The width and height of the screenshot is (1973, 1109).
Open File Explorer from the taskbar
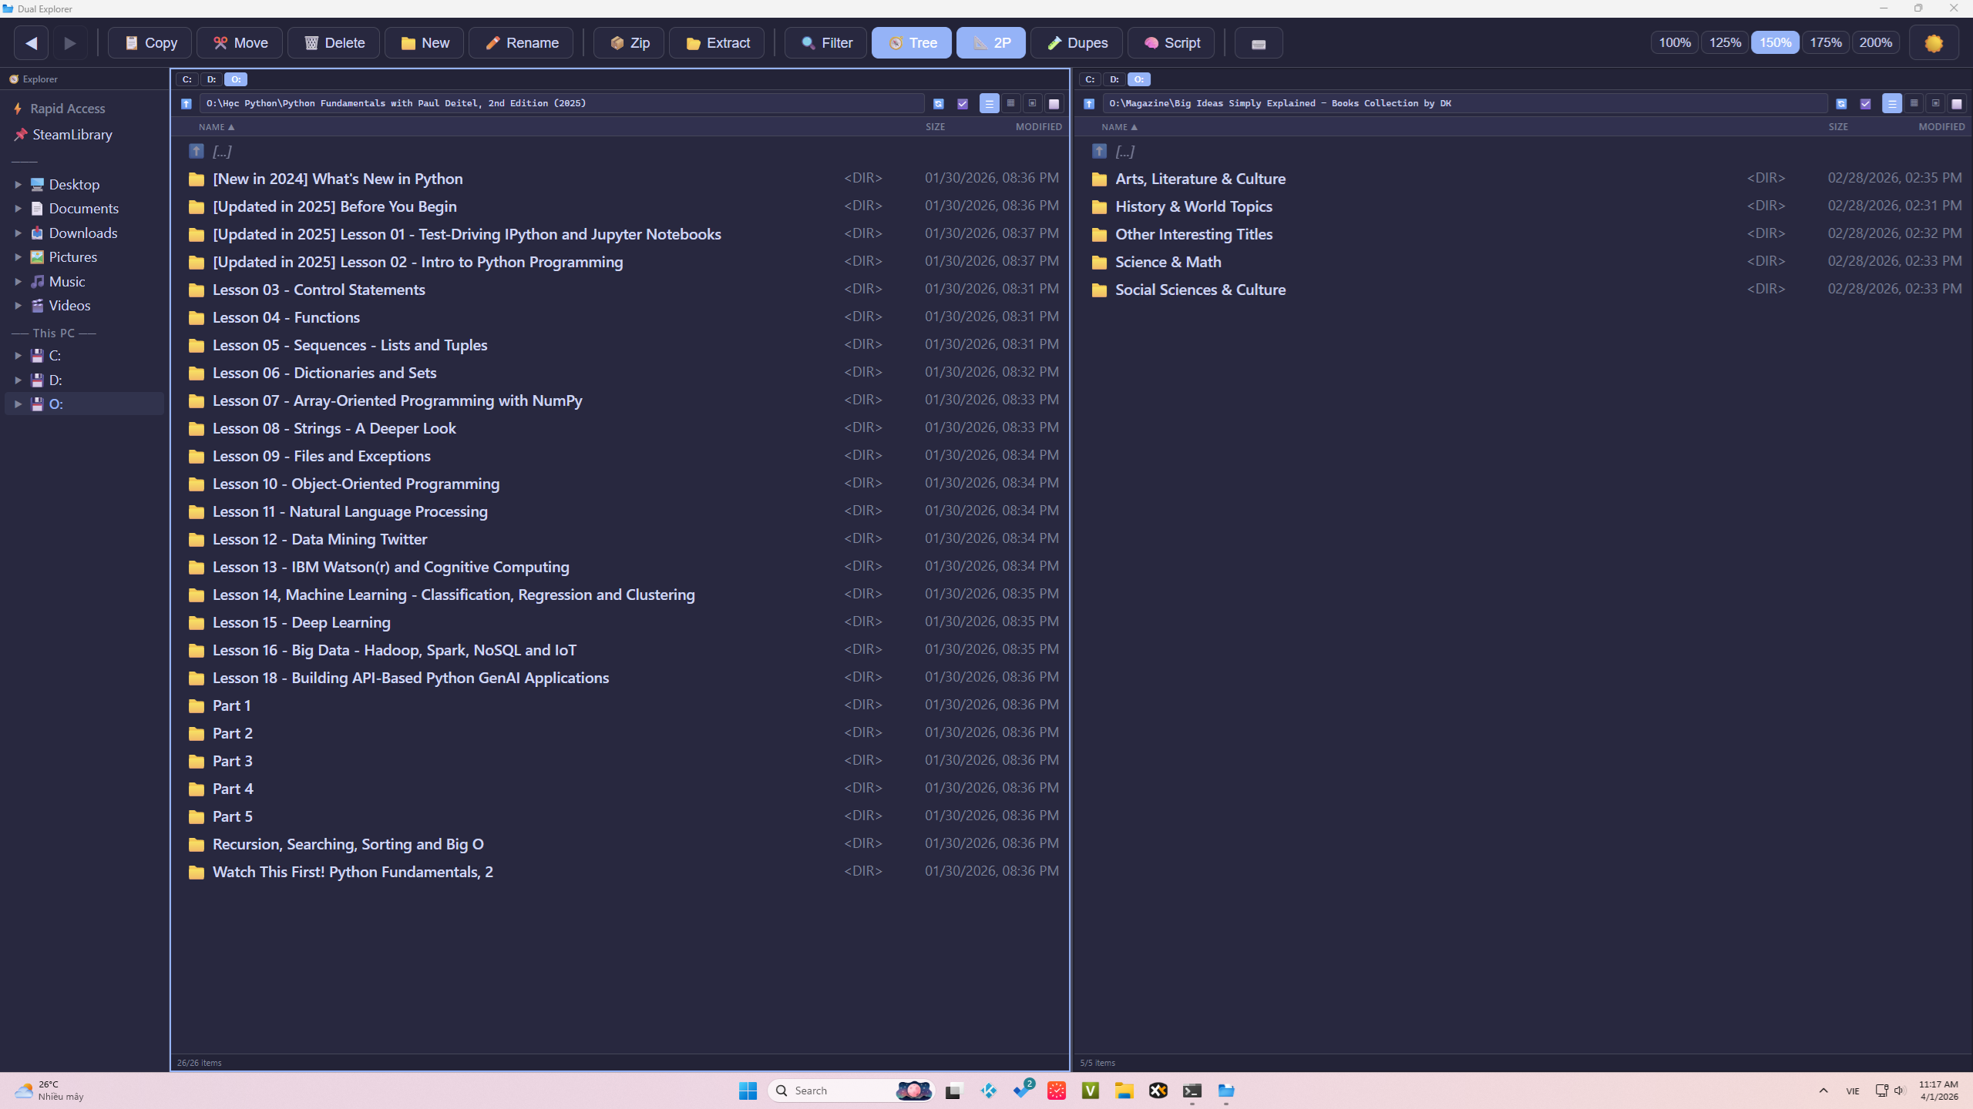pos(1124,1091)
